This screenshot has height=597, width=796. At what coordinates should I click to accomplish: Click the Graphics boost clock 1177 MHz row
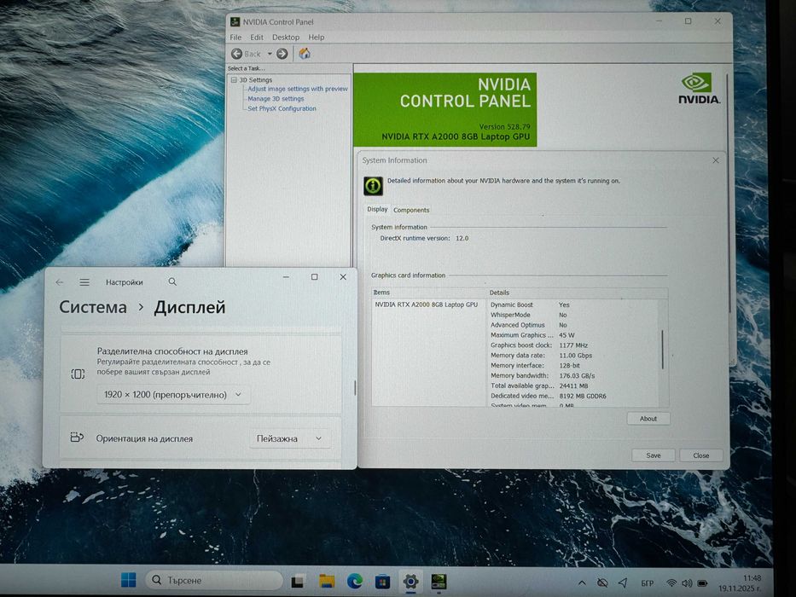[x=573, y=345]
